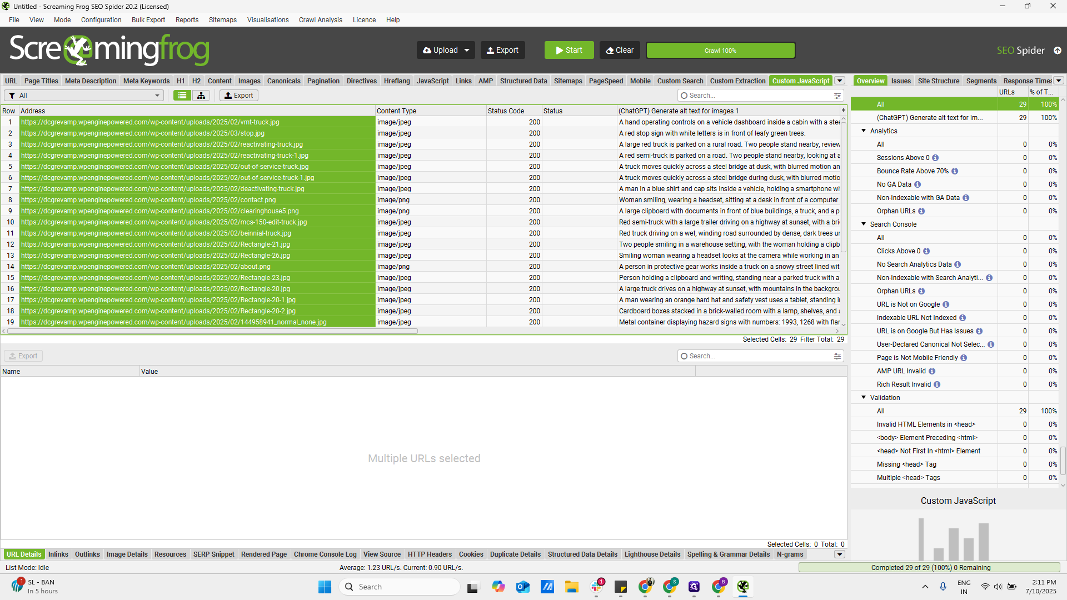Select the Rich Result Invalid info icon

[x=936, y=384]
